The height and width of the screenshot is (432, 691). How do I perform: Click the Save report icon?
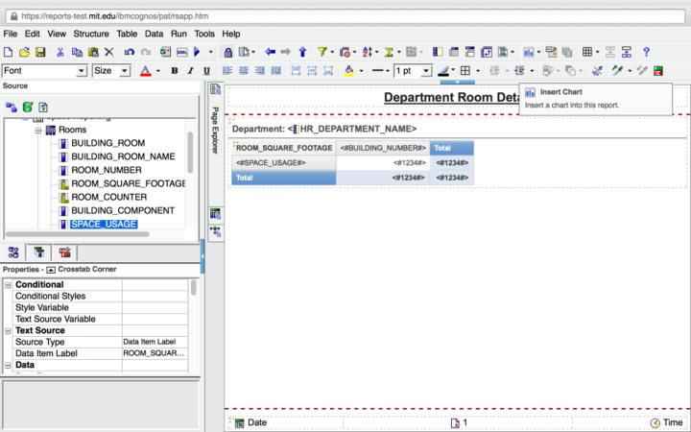pyautogui.click(x=40, y=52)
